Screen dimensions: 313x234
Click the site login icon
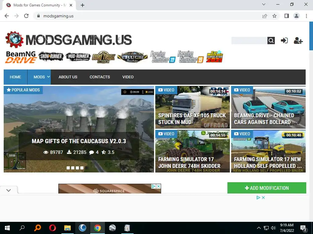pos(284,41)
